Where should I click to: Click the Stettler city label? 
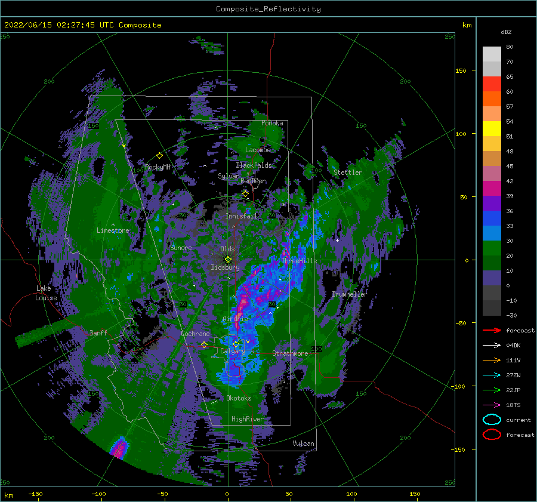(348, 173)
